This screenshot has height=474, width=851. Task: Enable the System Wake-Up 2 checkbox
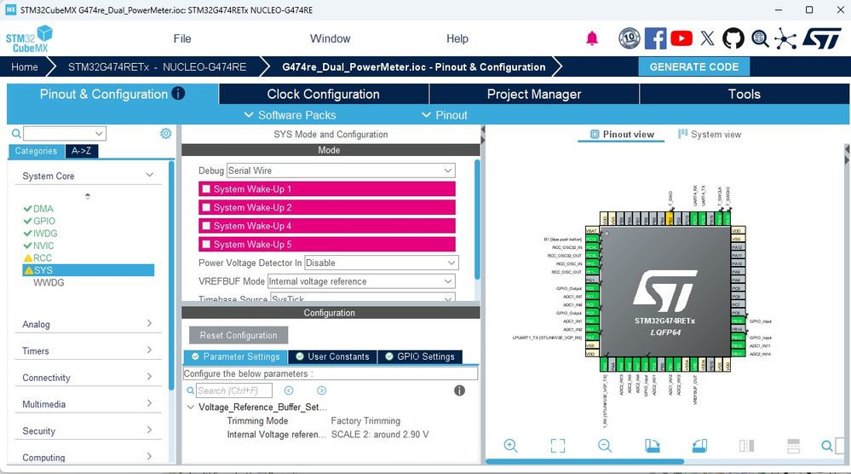[206, 207]
